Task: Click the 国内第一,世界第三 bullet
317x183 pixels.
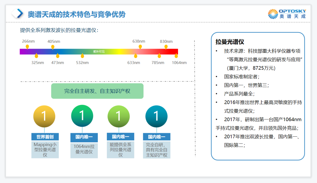Action: click(x=247, y=85)
